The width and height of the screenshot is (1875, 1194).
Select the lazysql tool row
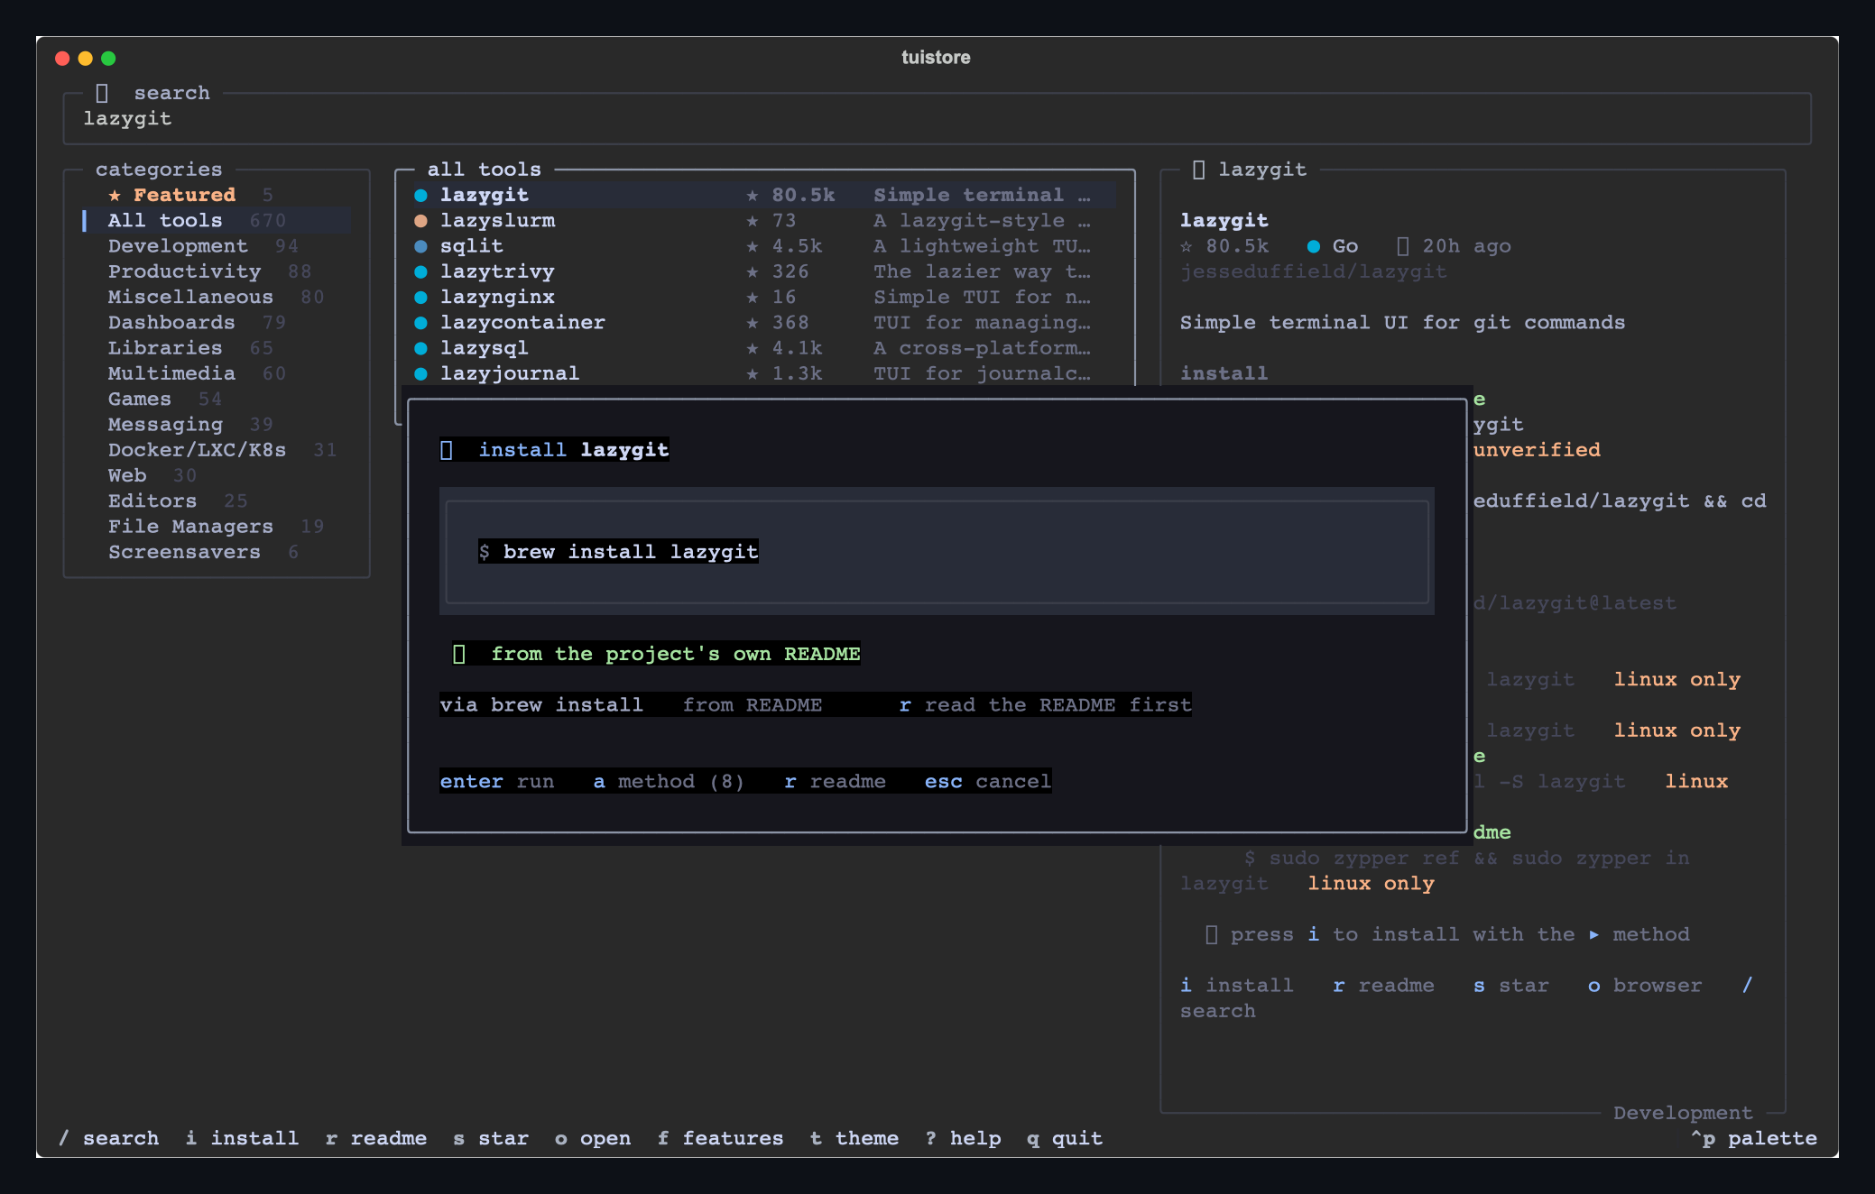764,348
